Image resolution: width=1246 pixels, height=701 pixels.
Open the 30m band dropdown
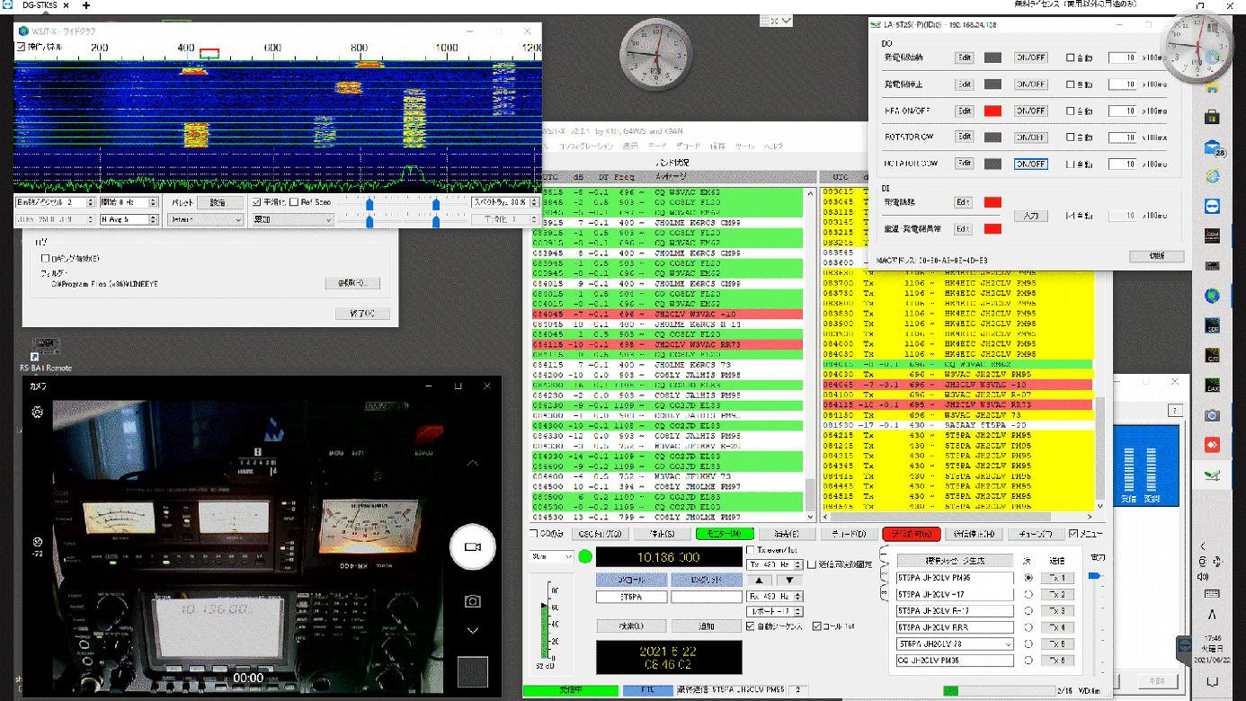tap(552, 557)
